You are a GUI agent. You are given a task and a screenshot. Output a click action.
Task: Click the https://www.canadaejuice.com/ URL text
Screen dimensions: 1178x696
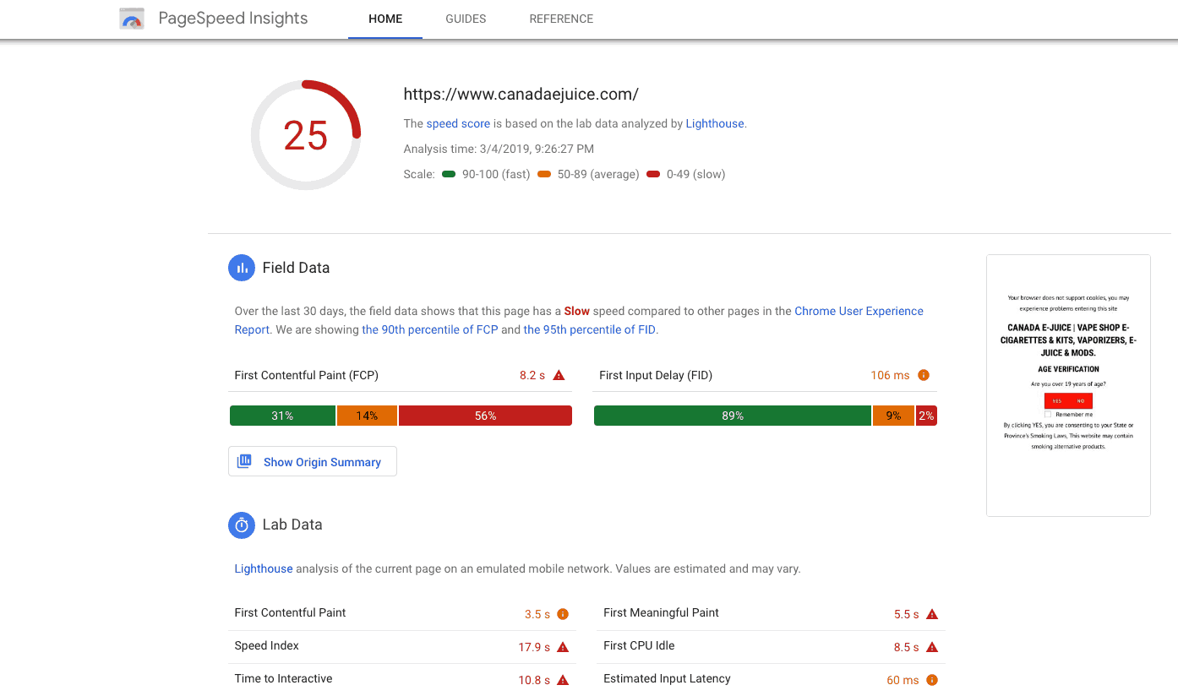coord(521,94)
